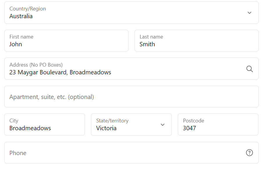
Task: Select the Australia country value
Action: pyautogui.click(x=21, y=16)
